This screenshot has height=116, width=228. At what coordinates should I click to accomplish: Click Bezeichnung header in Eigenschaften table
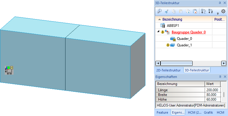(x=180, y=84)
